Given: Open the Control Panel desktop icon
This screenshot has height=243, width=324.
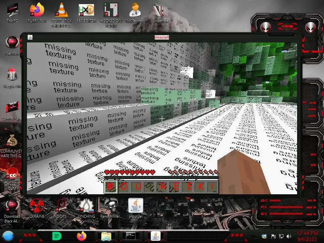Looking at the screenshot, I should click(x=12, y=111).
